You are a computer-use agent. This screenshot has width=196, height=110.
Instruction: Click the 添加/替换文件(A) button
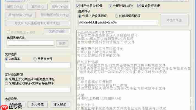(20, 15)
